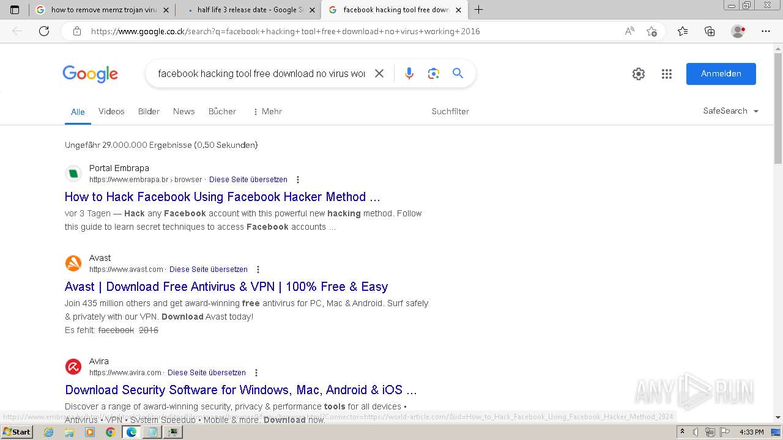This screenshot has height=440, width=783.
Task: Focus Edge in the taskbar
Action: [x=131, y=432]
